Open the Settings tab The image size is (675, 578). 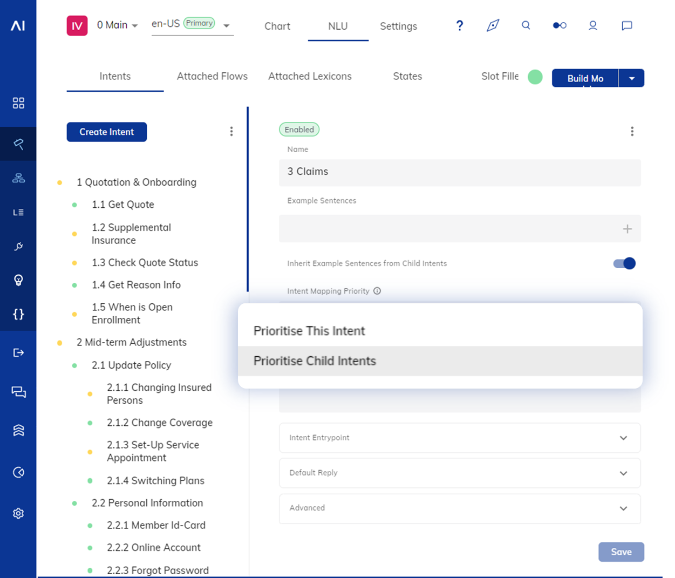click(398, 26)
